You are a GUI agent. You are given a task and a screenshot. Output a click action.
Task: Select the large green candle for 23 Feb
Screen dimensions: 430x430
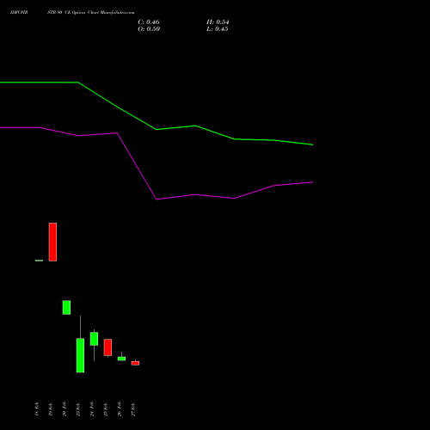[x=80, y=355]
